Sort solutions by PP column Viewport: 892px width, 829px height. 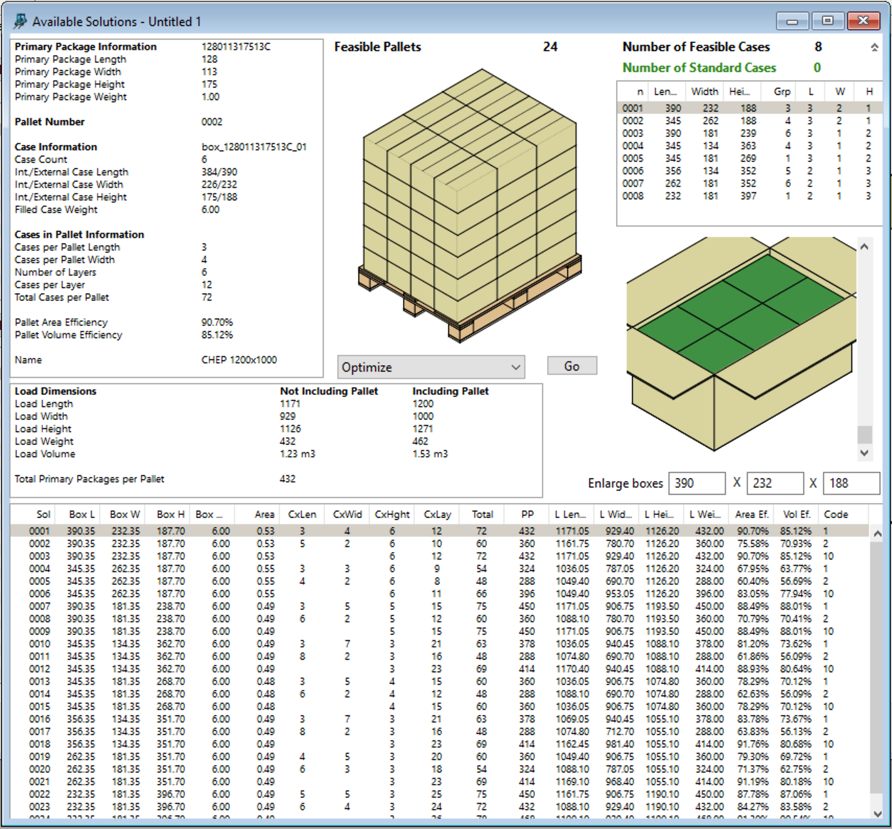coord(527,514)
